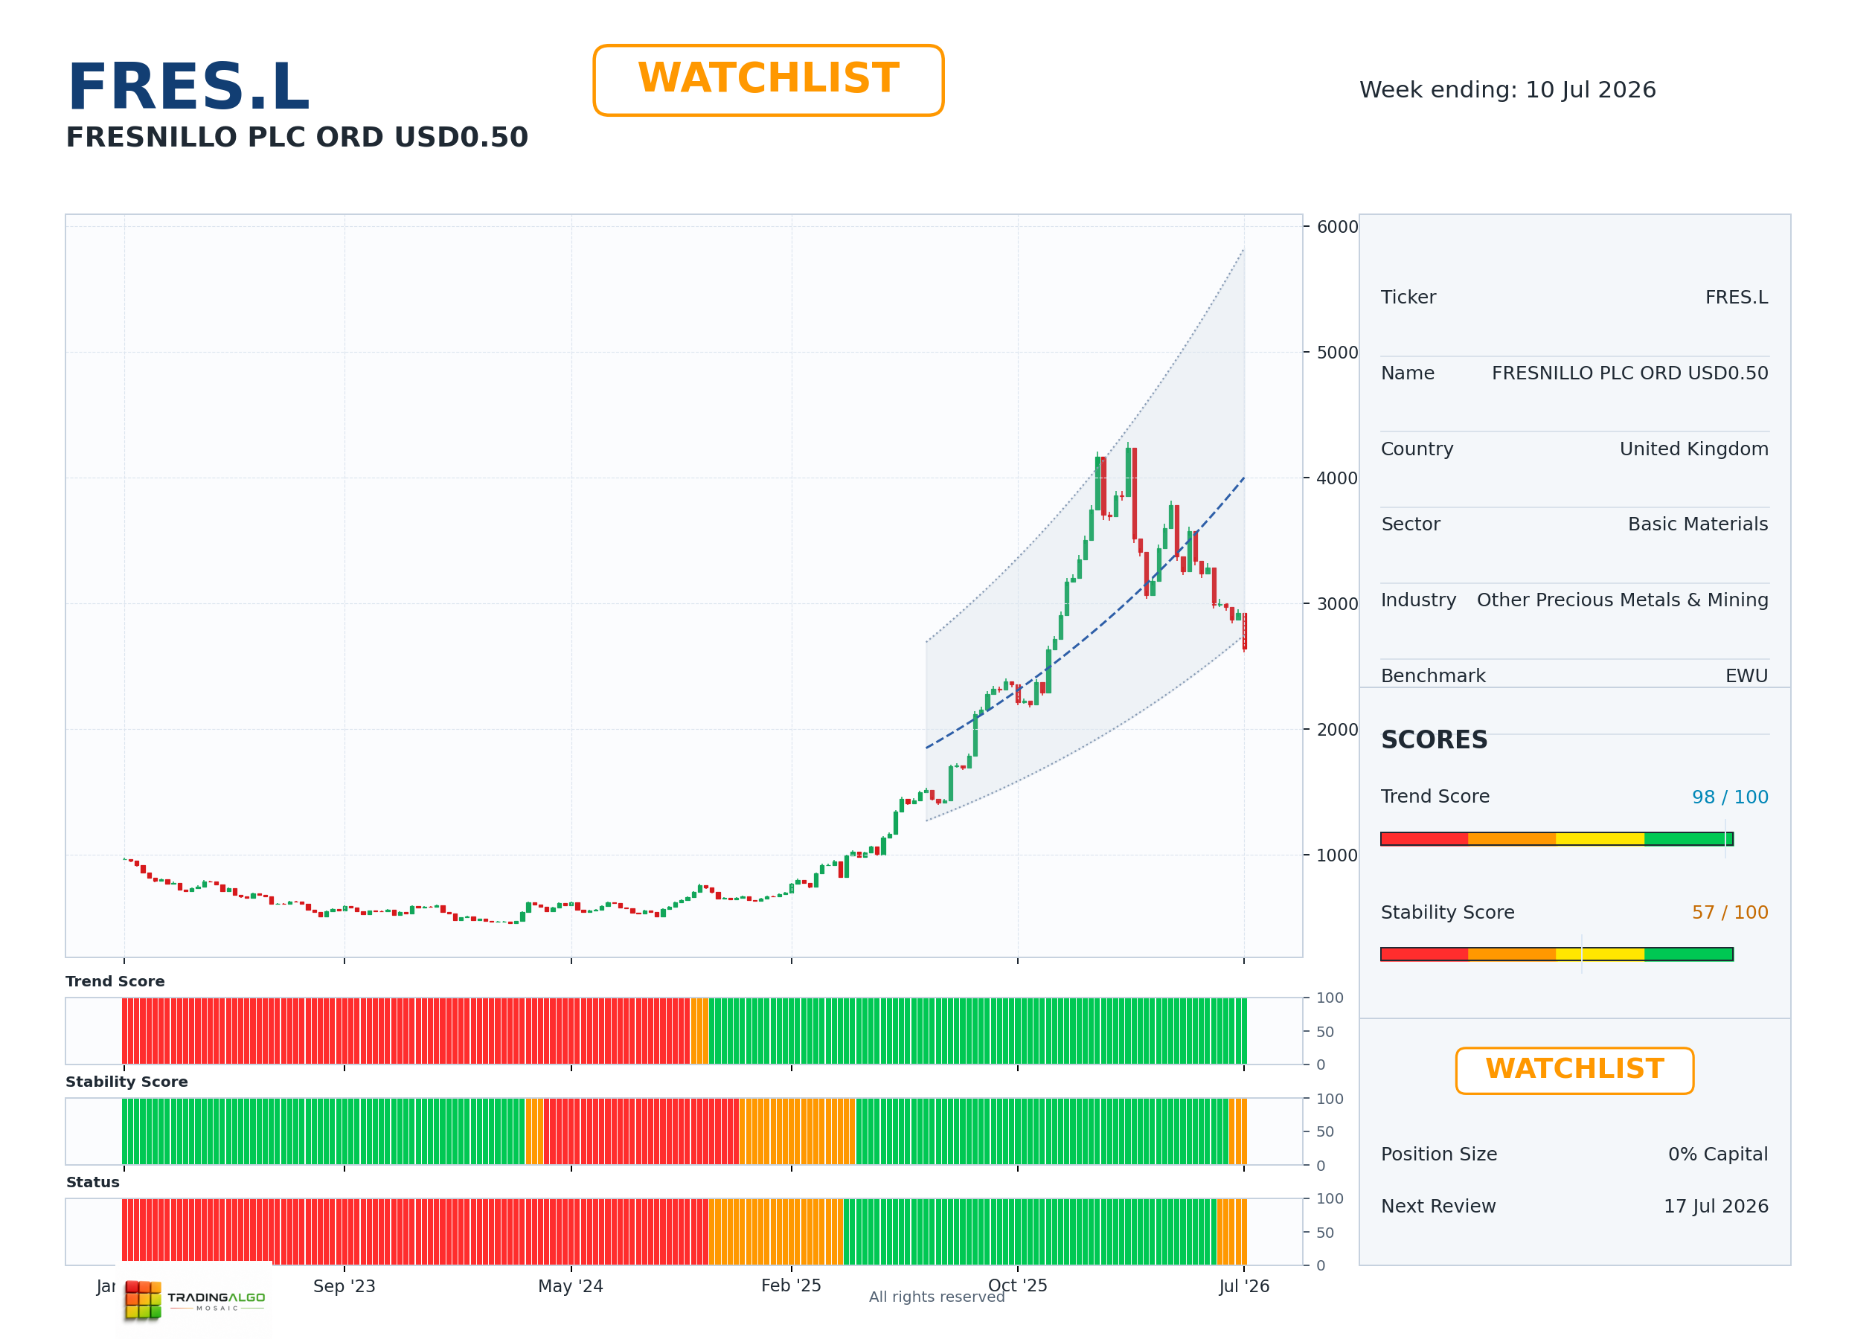Click the 3000 price axis label
Image resolution: width=1875 pixels, height=1339 pixels.
click(x=1336, y=604)
